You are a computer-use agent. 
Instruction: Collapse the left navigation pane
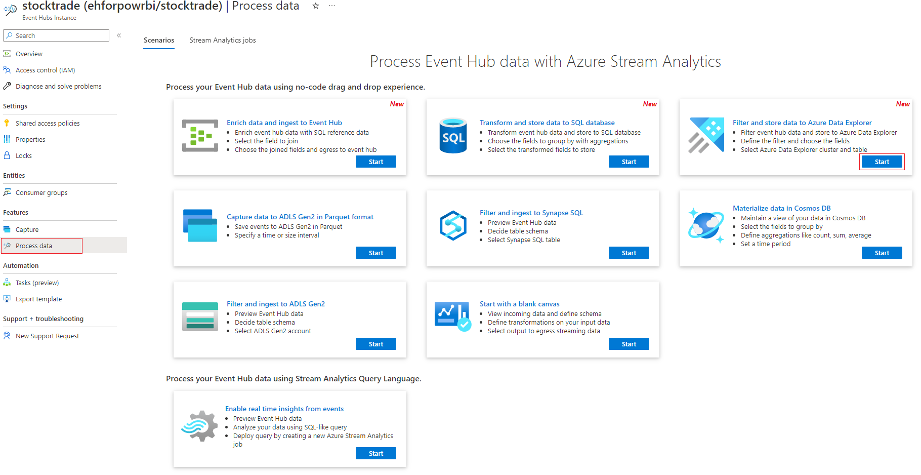119,35
